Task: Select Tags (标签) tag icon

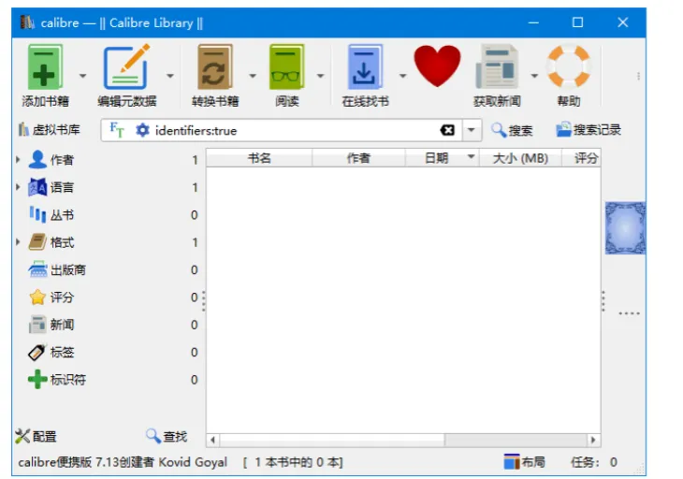Action: pyautogui.click(x=37, y=352)
